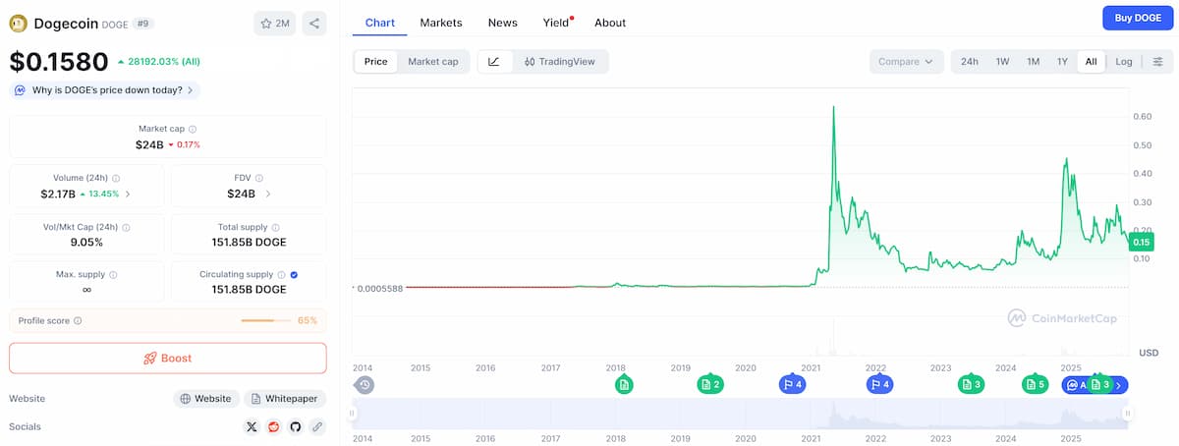Open the Compare dropdown
1179x446 pixels.
click(x=906, y=61)
